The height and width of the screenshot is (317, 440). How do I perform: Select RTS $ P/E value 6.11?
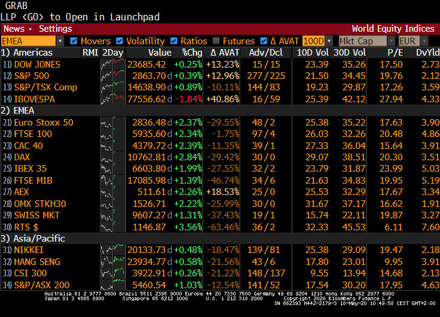[x=393, y=227]
